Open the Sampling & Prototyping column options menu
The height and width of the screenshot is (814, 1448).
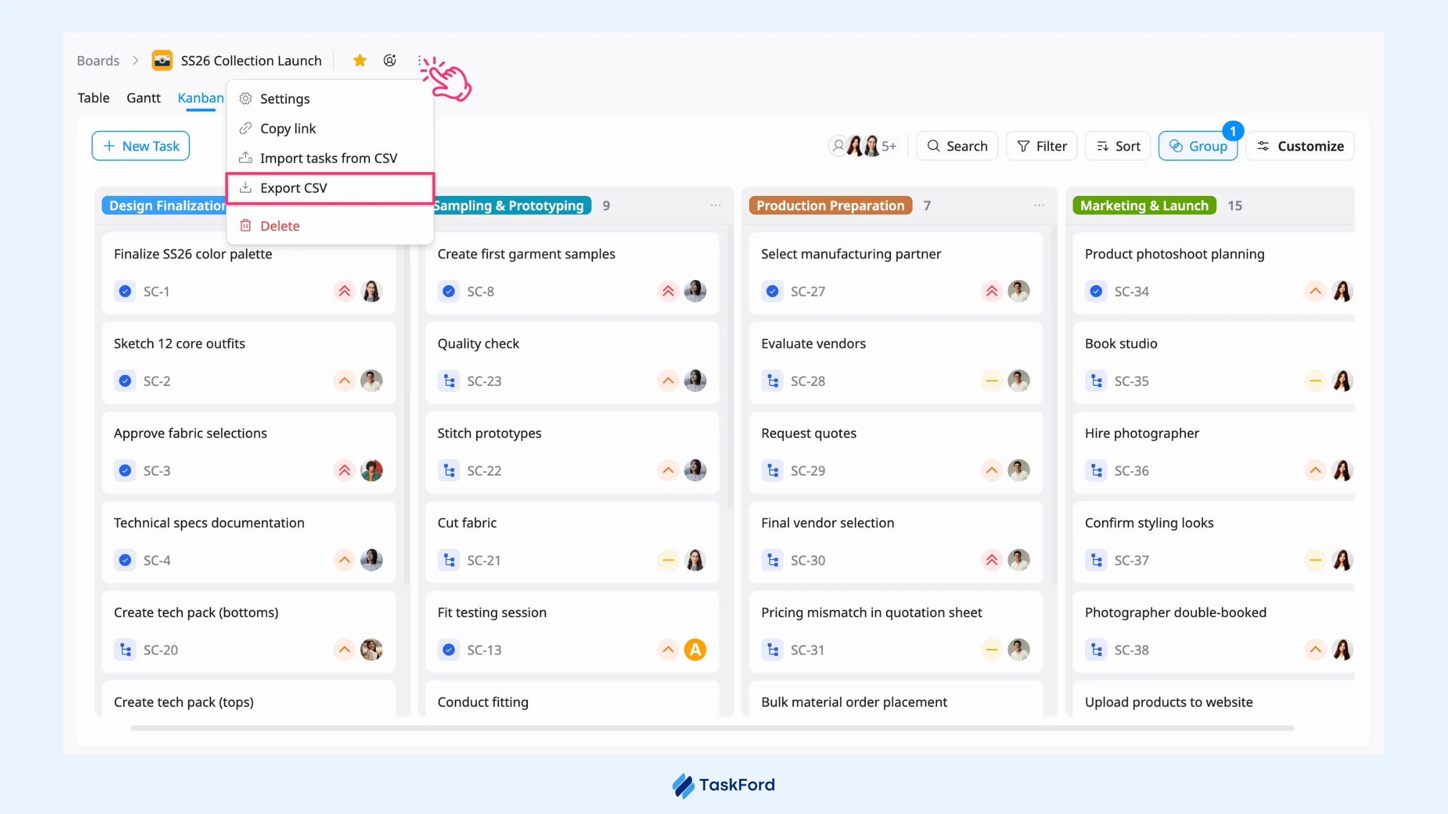point(716,206)
